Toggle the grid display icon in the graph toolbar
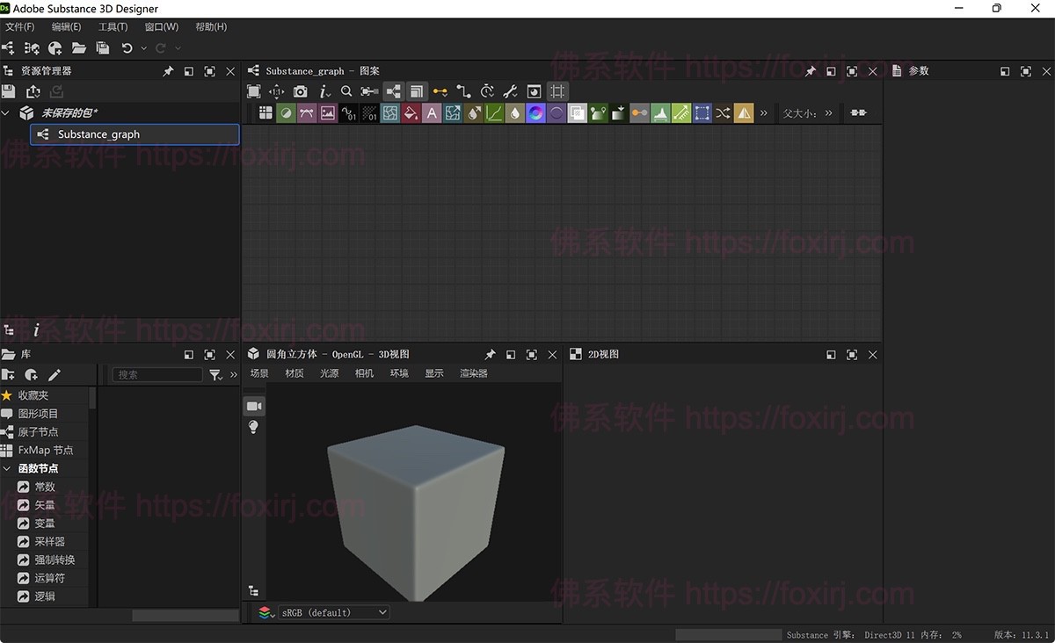The height and width of the screenshot is (643, 1055). point(557,90)
